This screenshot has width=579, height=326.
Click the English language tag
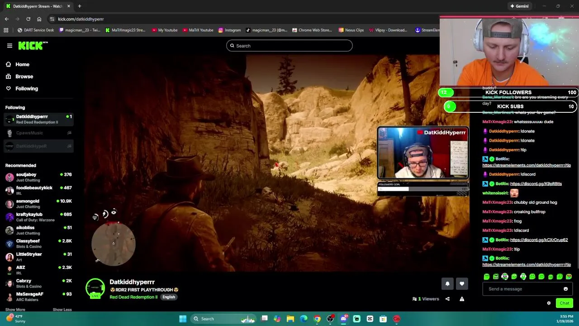[169, 297]
